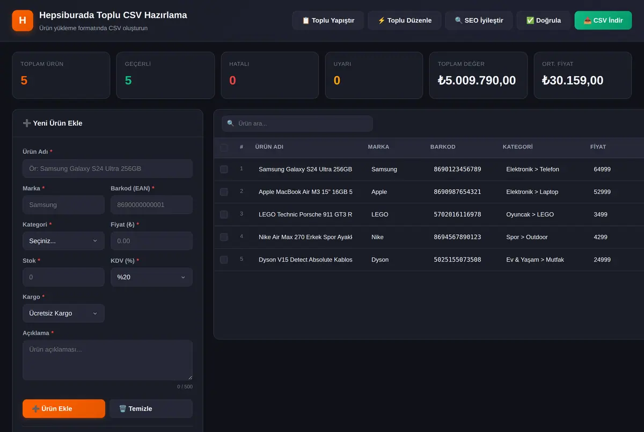Click barcode 5702016116978

457,214
